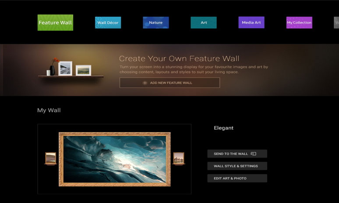Open the Art category tile
The height and width of the screenshot is (203, 339).
tap(204, 23)
